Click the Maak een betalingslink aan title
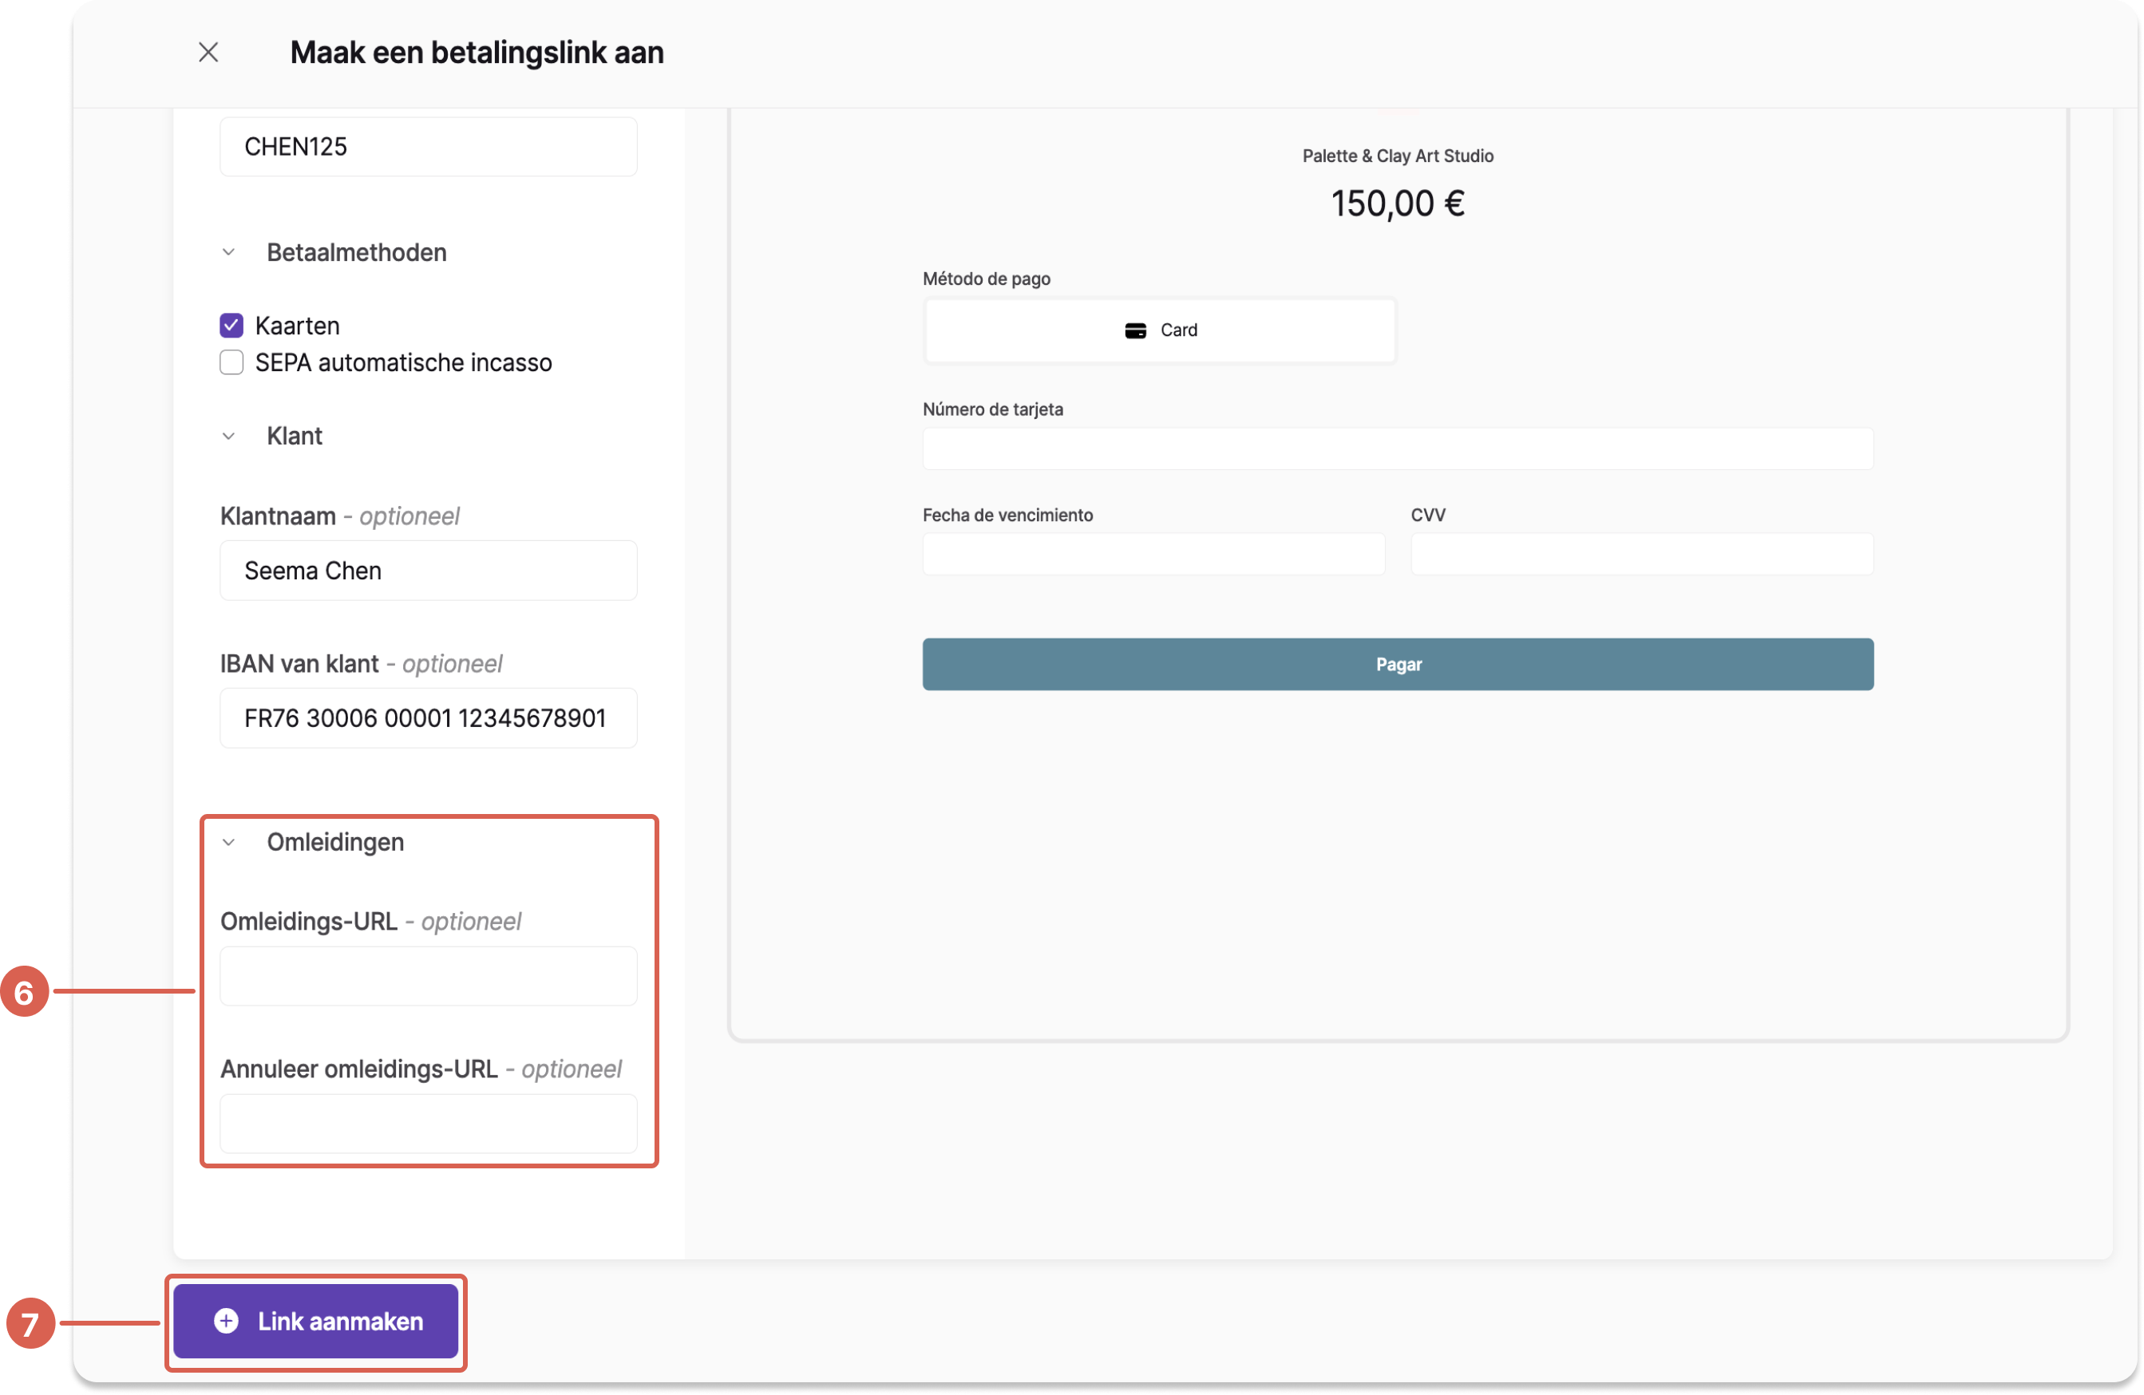This screenshot has width=2144, height=1395. point(477,52)
